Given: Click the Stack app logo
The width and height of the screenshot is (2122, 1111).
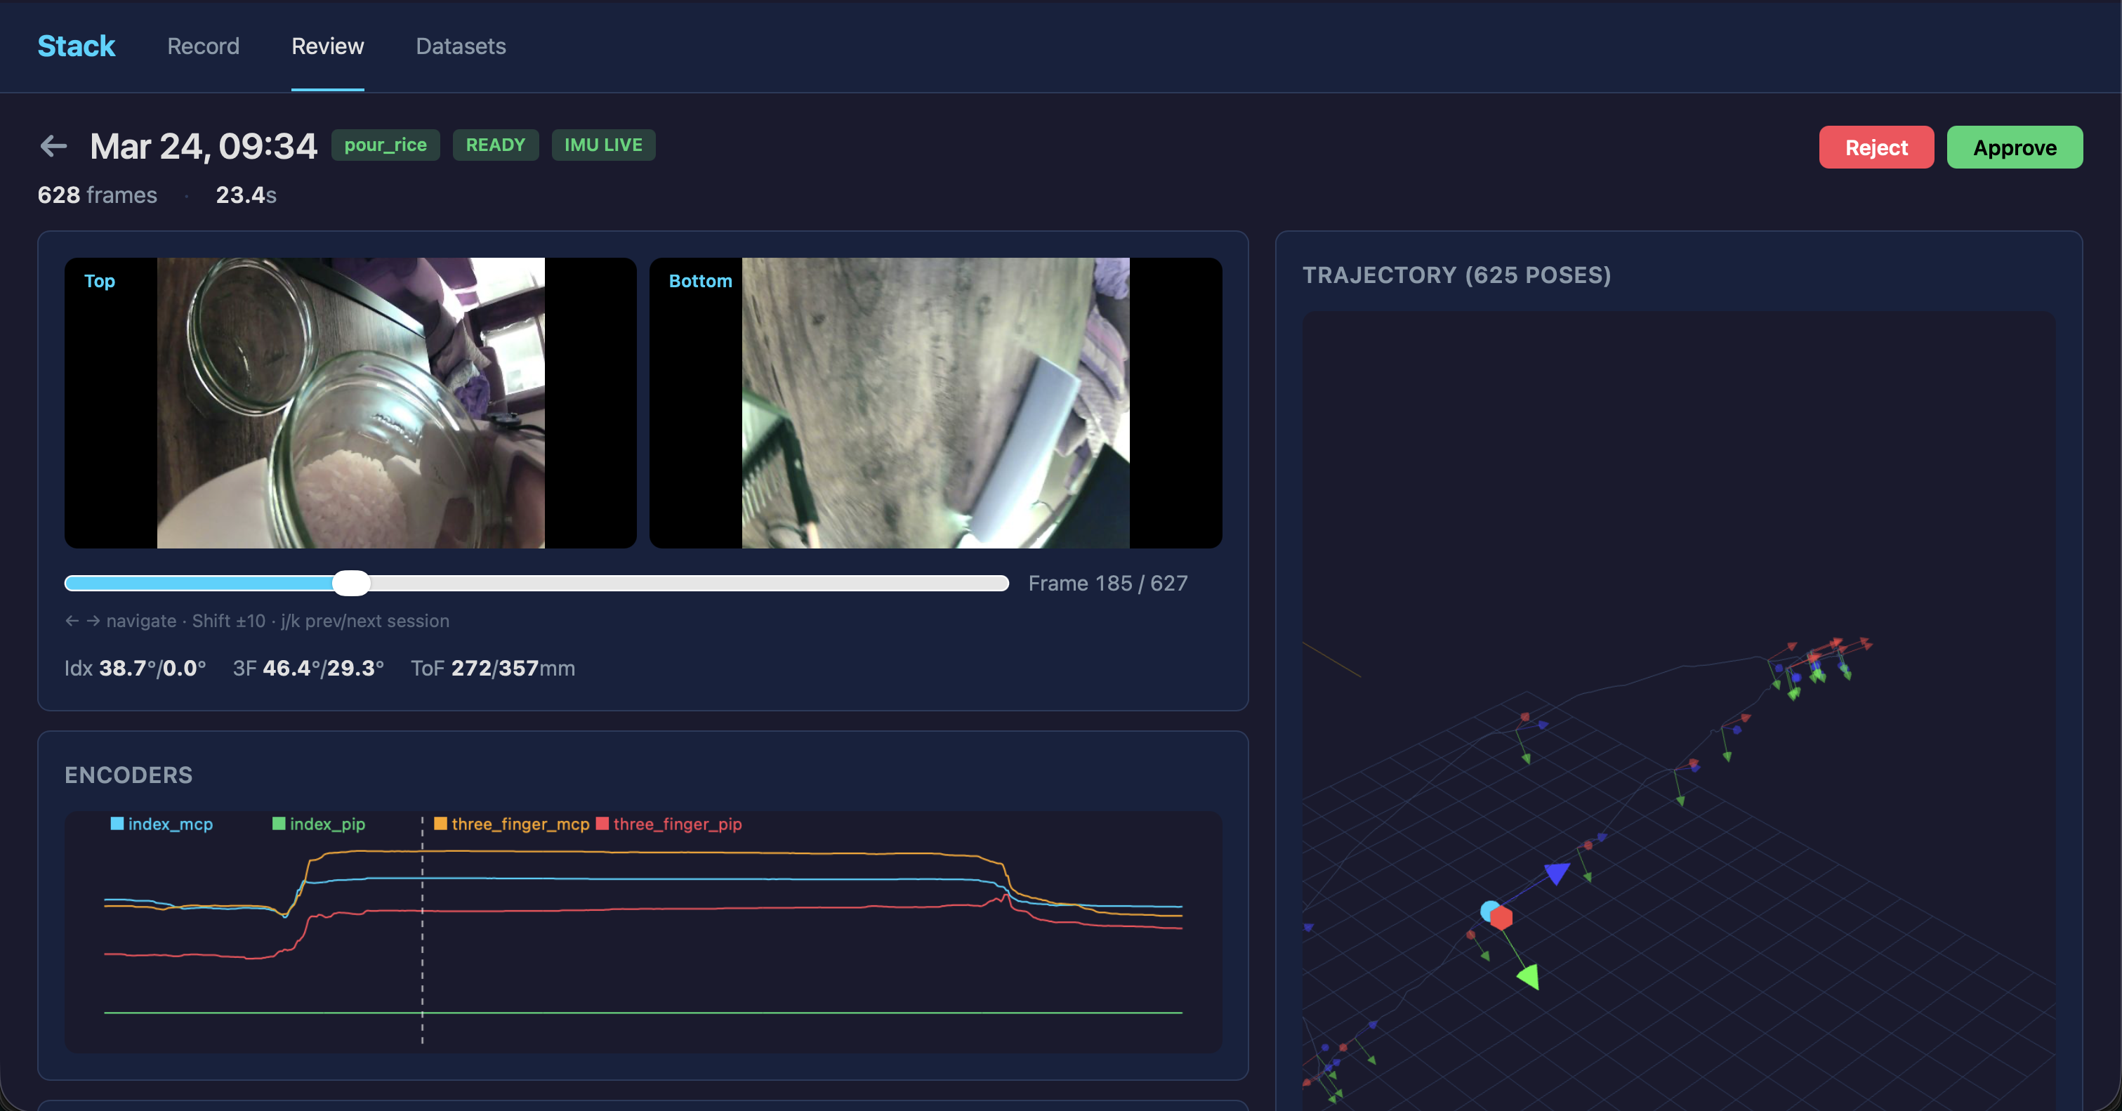Looking at the screenshot, I should point(76,46).
